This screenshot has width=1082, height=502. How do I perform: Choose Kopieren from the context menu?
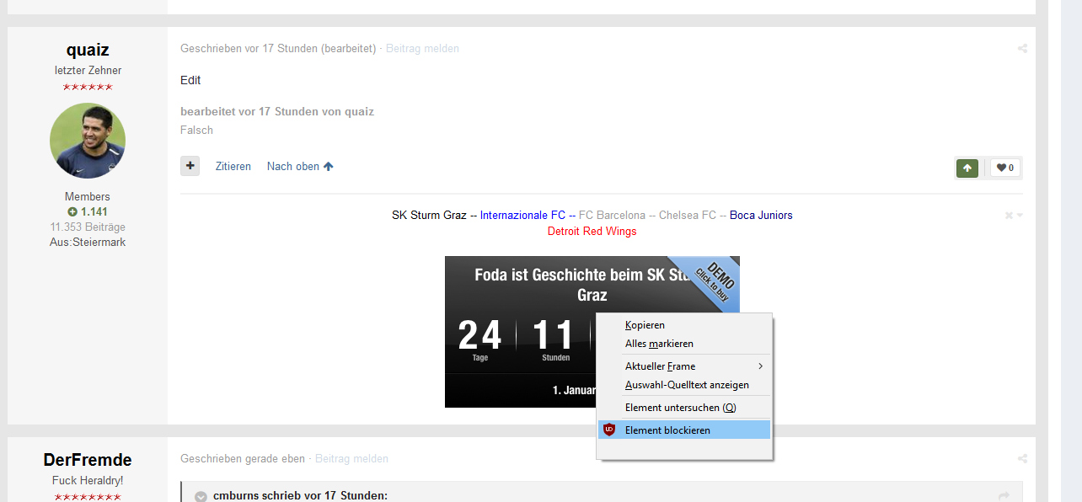(684, 325)
